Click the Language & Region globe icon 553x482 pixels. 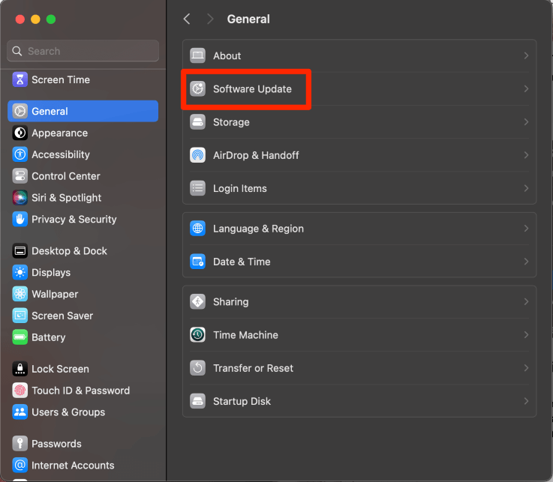197,229
